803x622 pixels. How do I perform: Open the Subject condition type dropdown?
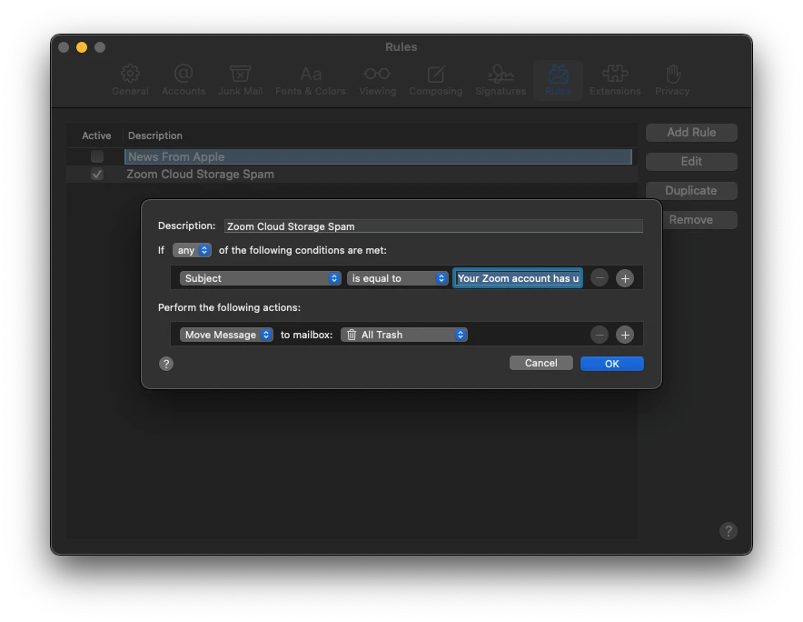[260, 278]
